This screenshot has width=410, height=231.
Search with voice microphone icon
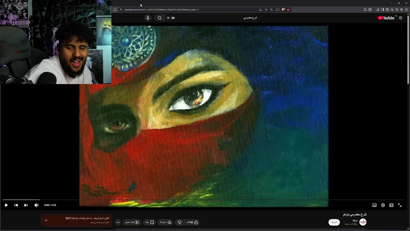148,18
